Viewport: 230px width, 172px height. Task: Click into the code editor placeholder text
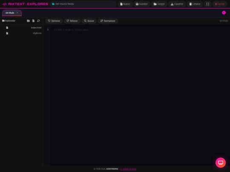pyautogui.click(x=72, y=30)
